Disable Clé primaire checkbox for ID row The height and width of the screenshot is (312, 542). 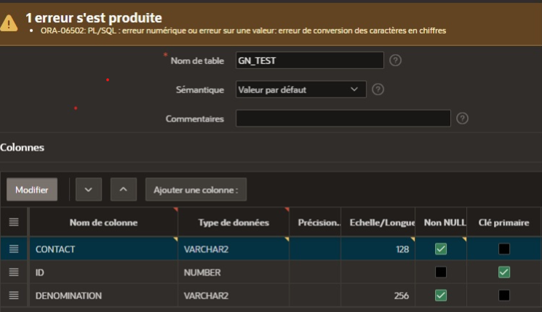pyautogui.click(x=504, y=272)
